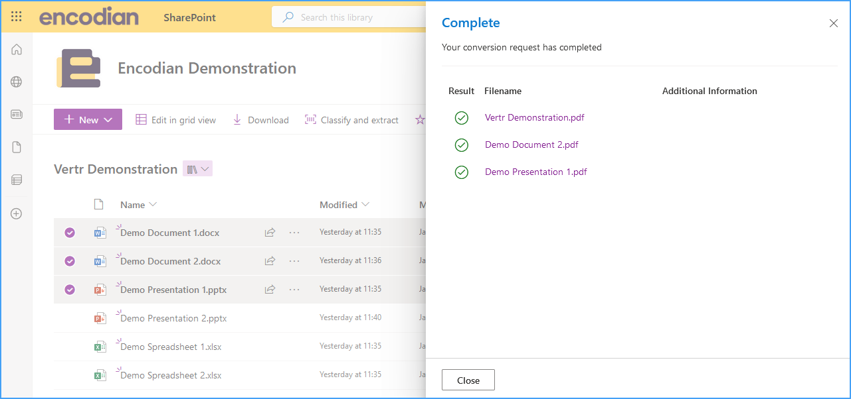Screen dimensions: 851x399
Task: Focus the Search this library box
Action: coord(349,17)
